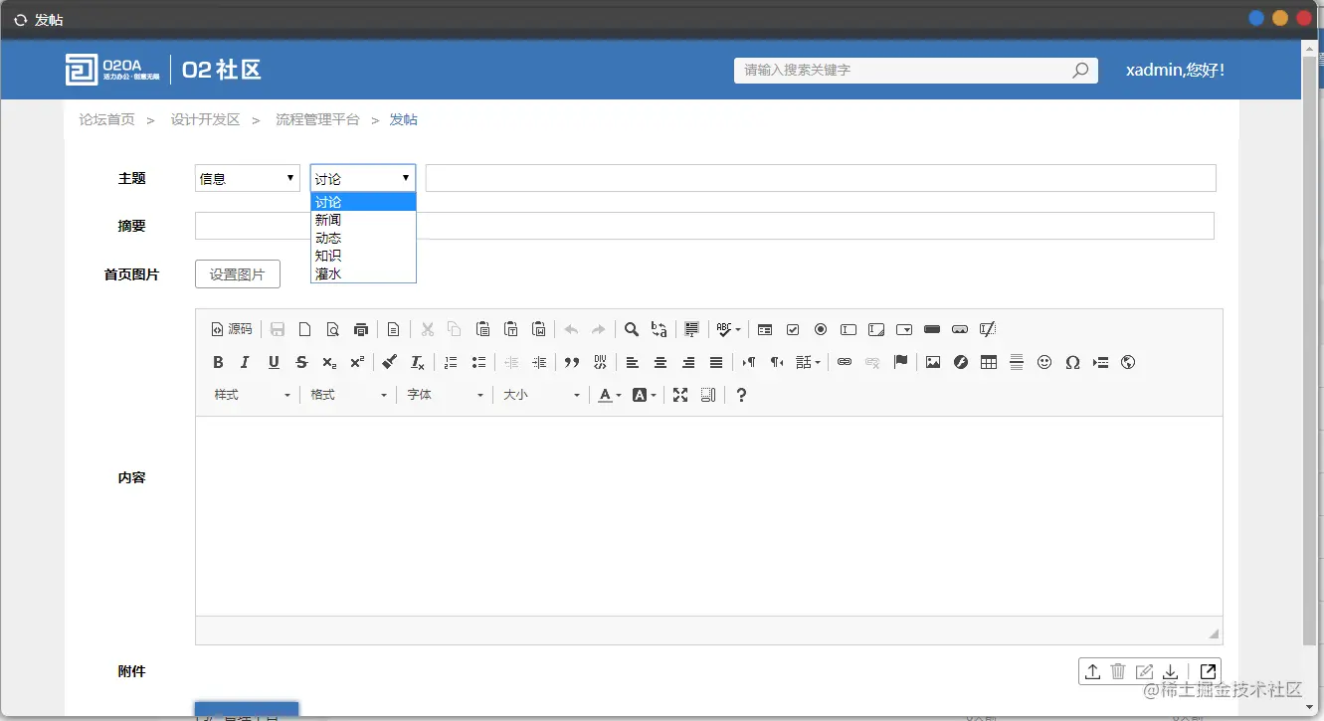Open the Templates icon
1324x721 pixels.
[394, 329]
